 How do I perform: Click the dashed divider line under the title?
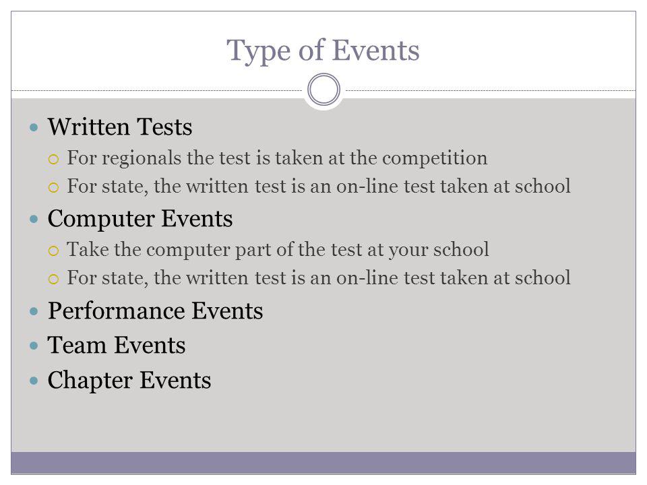coord(157,90)
